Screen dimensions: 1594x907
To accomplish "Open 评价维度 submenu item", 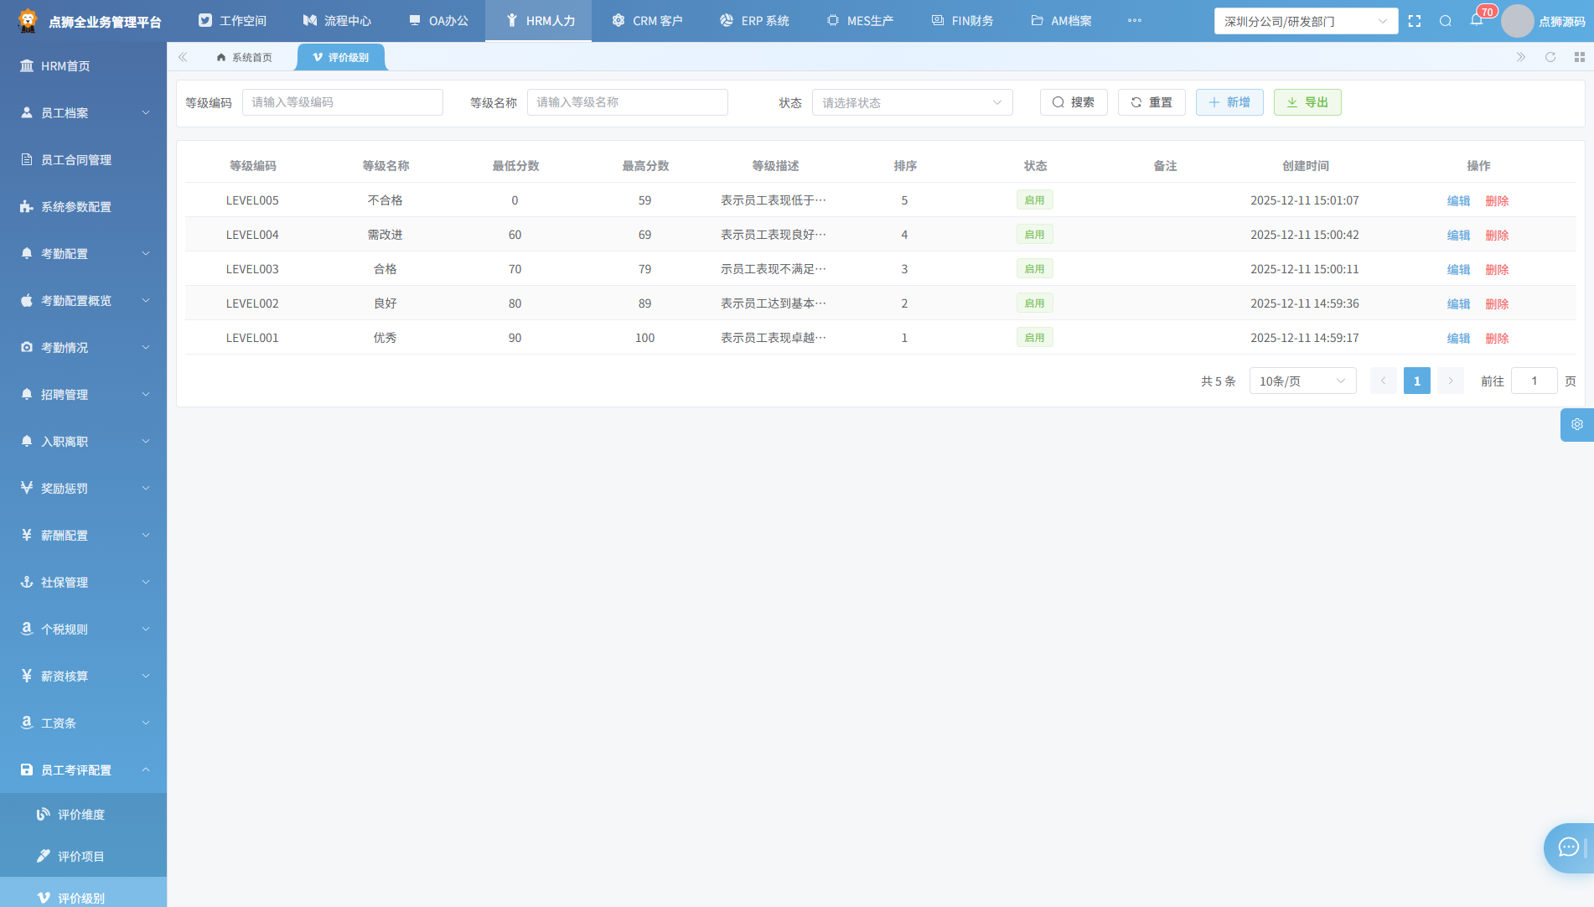I will (84, 814).
